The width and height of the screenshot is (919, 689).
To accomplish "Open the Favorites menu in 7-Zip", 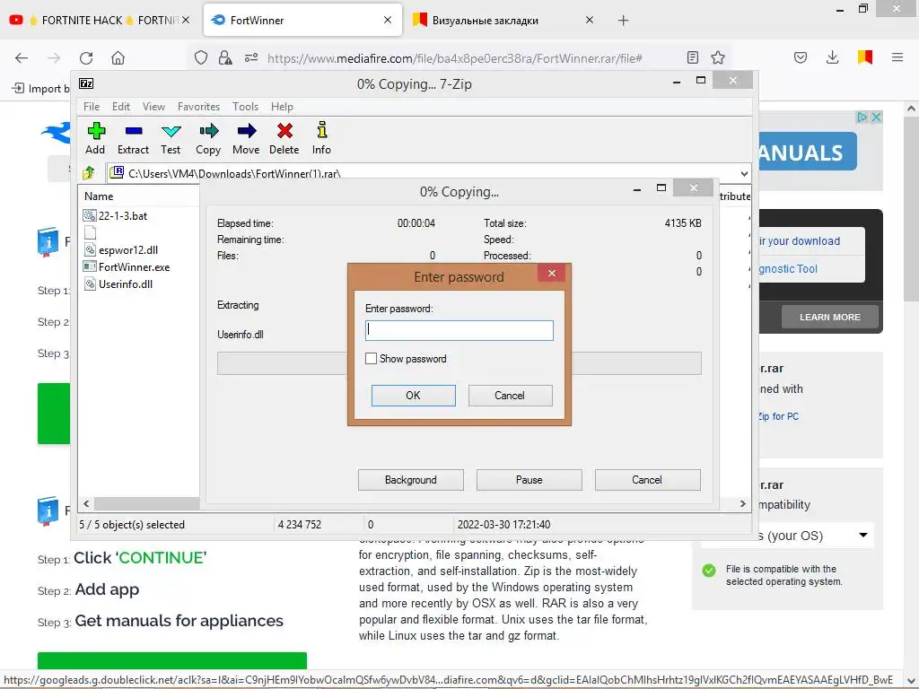I will [198, 107].
